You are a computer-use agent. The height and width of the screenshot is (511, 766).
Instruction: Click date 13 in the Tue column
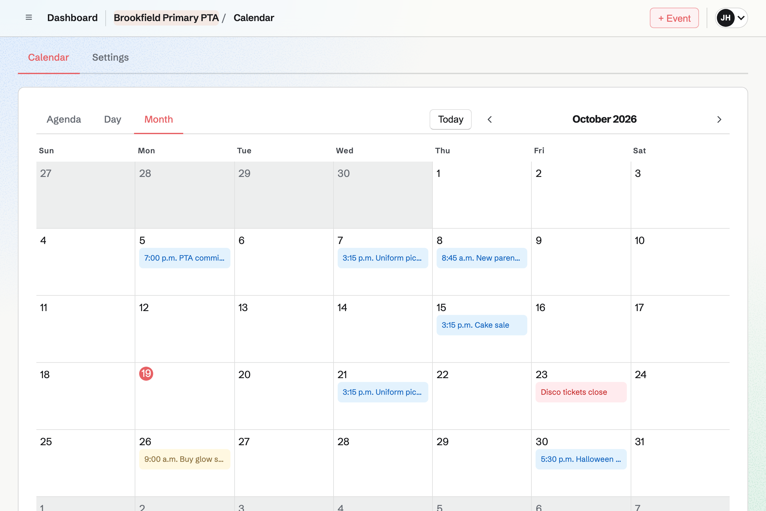click(x=243, y=307)
